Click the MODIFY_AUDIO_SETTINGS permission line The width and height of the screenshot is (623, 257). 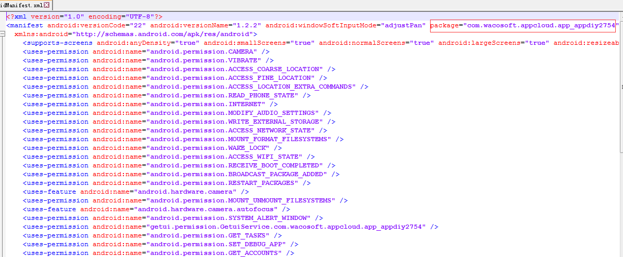pyautogui.click(x=177, y=113)
